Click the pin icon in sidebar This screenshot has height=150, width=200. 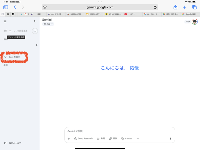tap(37, 45)
